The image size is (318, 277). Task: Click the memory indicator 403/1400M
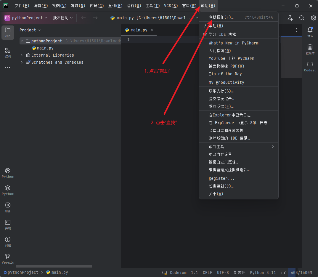(x=301, y=273)
